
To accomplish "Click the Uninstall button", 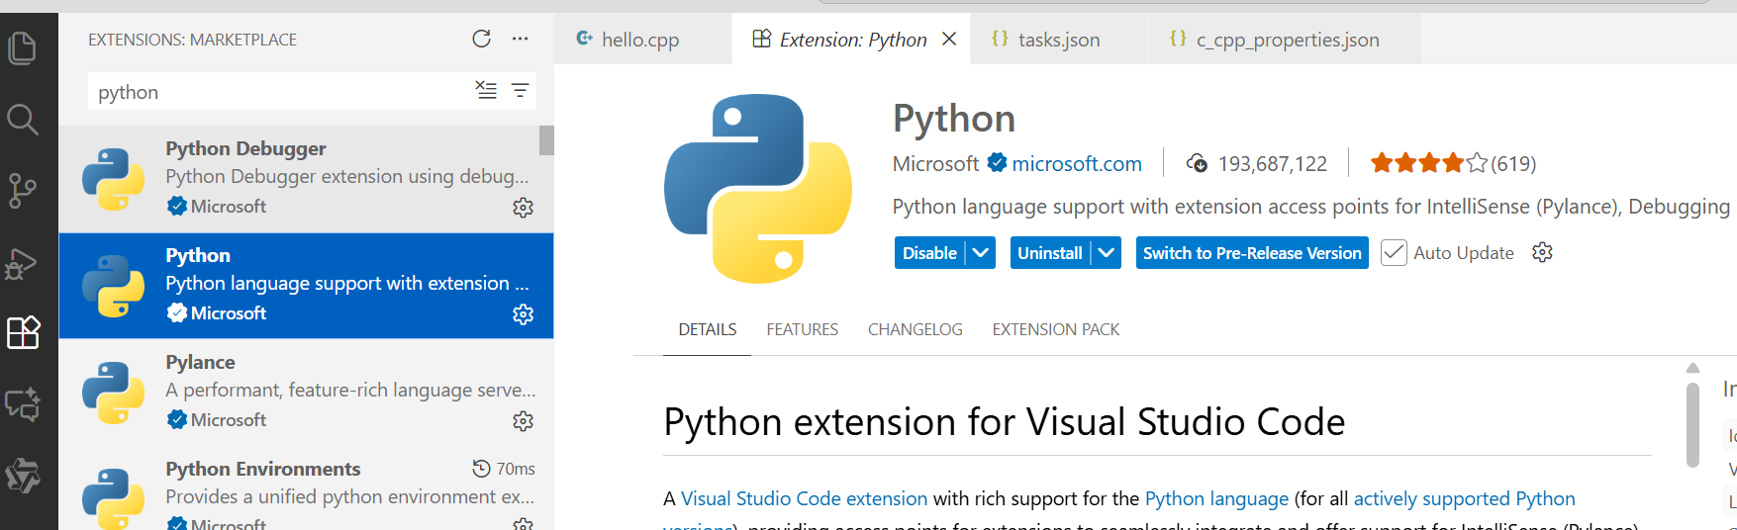I will (1050, 253).
